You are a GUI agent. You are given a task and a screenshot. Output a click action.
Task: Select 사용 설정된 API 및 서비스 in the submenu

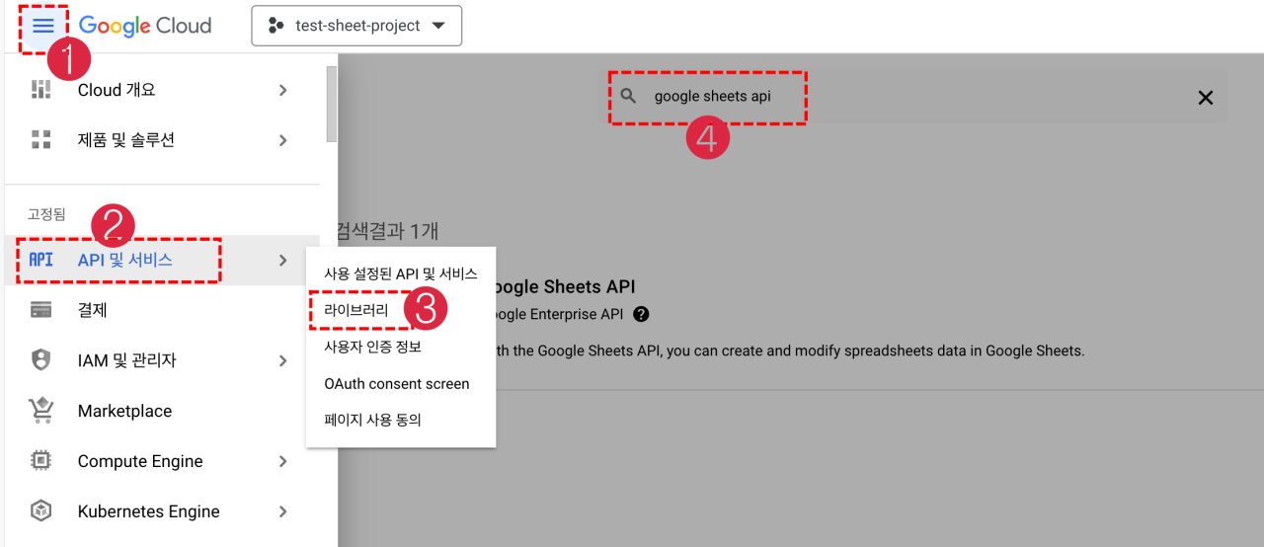click(401, 273)
